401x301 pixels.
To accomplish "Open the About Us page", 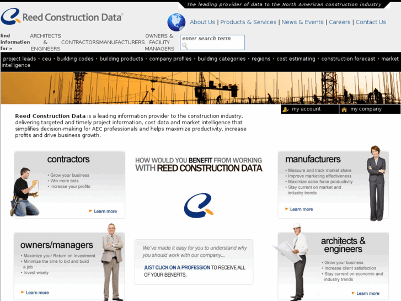I will pyautogui.click(x=202, y=22).
